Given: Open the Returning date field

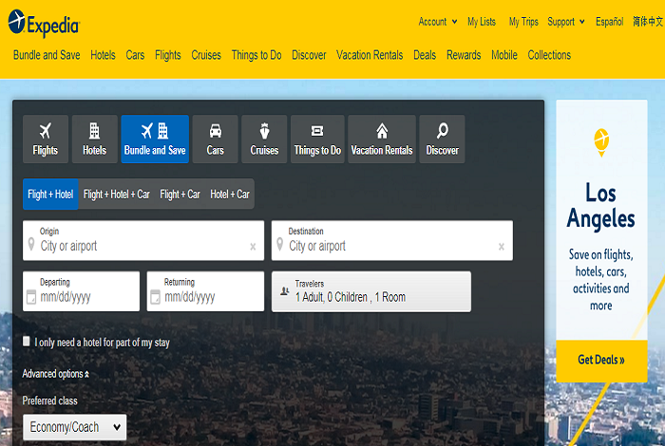Looking at the screenshot, I should tap(205, 291).
